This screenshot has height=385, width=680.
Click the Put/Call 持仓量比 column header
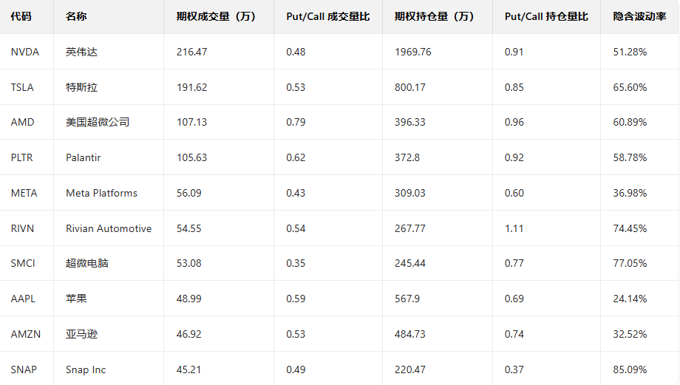point(546,16)
